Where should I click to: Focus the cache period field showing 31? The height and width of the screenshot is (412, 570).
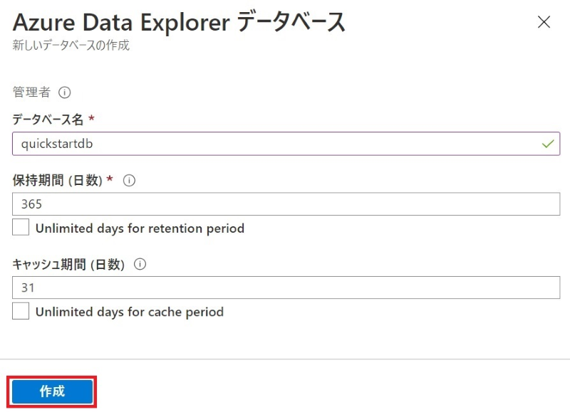click(x=285, y=287)
